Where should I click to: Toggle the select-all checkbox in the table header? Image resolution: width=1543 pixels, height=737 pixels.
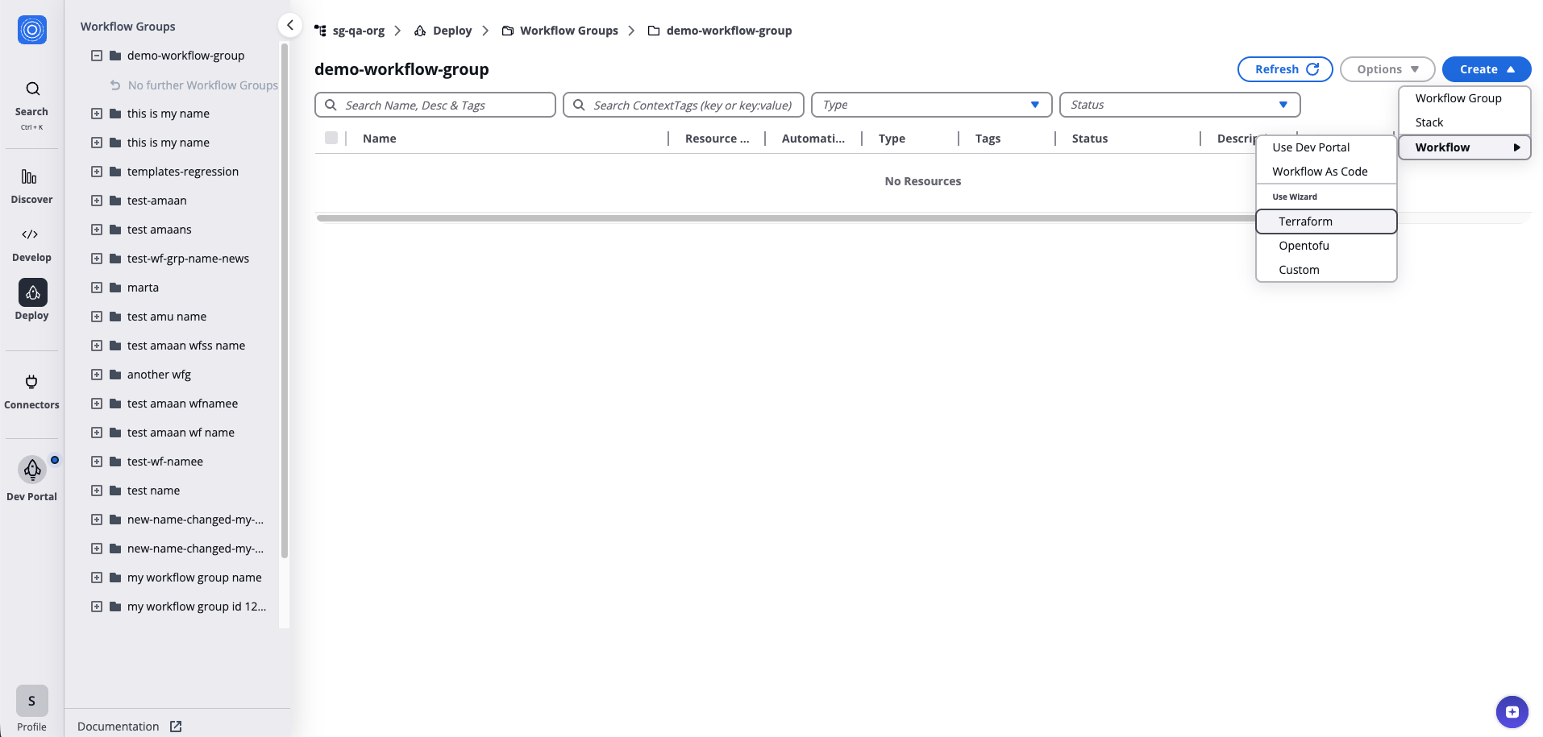(331, 137)
